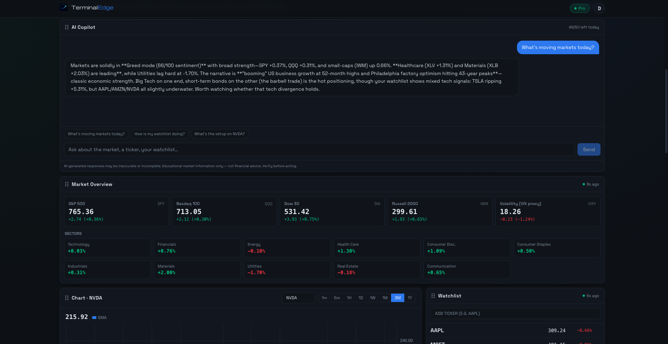The image size is (668, 344).
Task: Toggle the SMA indicator legend
Action: 100,318
